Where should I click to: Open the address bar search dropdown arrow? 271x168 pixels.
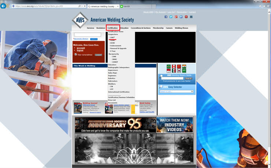pyautogui.click(x=82, y=6)
